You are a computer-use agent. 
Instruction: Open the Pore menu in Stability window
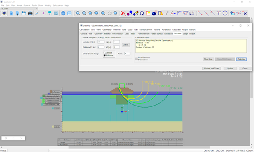coord(124,29)
